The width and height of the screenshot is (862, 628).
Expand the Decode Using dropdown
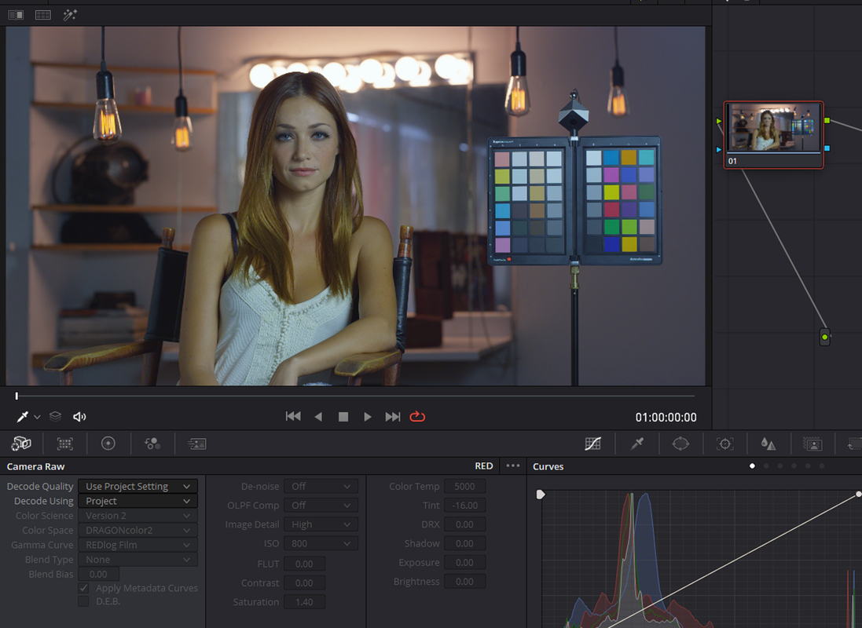(138, 501)
